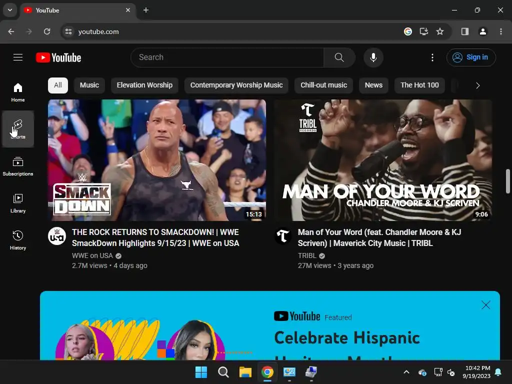Viewport: 512px width, 384px height.
Task: Dismiss the Hispanic Heritage featured banner
Action: coord(485,305)
